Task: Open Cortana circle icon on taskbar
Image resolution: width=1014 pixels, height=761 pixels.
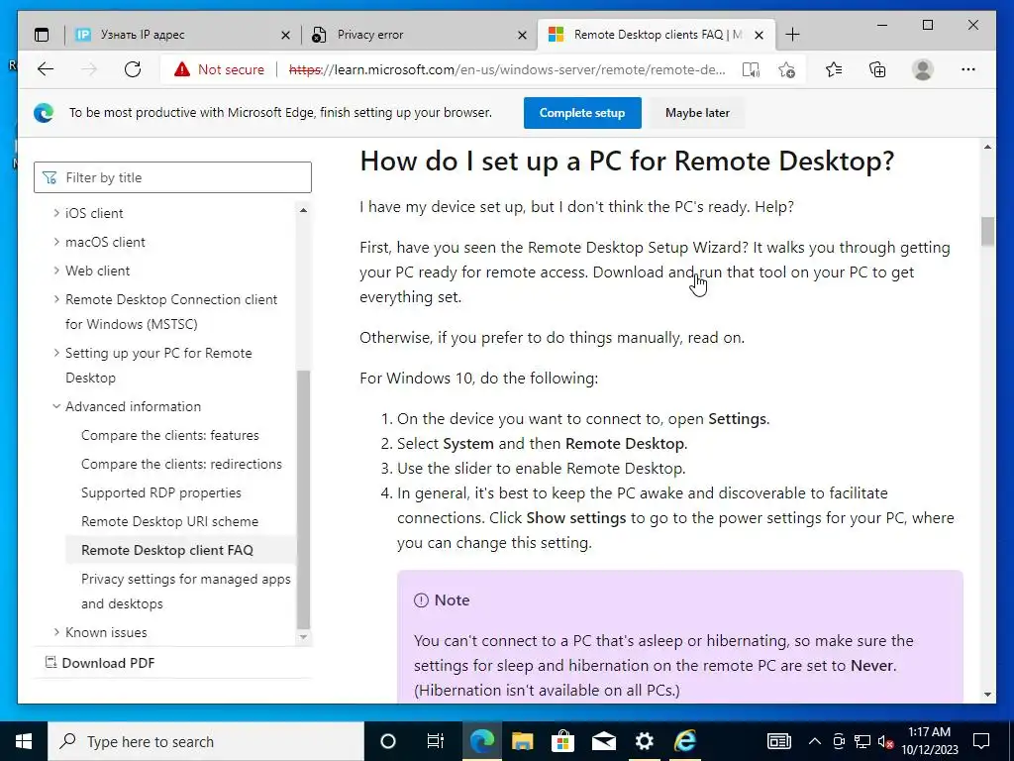Action: click(388, 741)
